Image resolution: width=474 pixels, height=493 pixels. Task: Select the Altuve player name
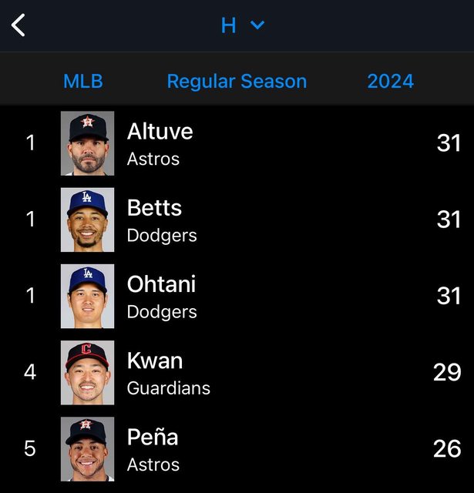[160, 131]
